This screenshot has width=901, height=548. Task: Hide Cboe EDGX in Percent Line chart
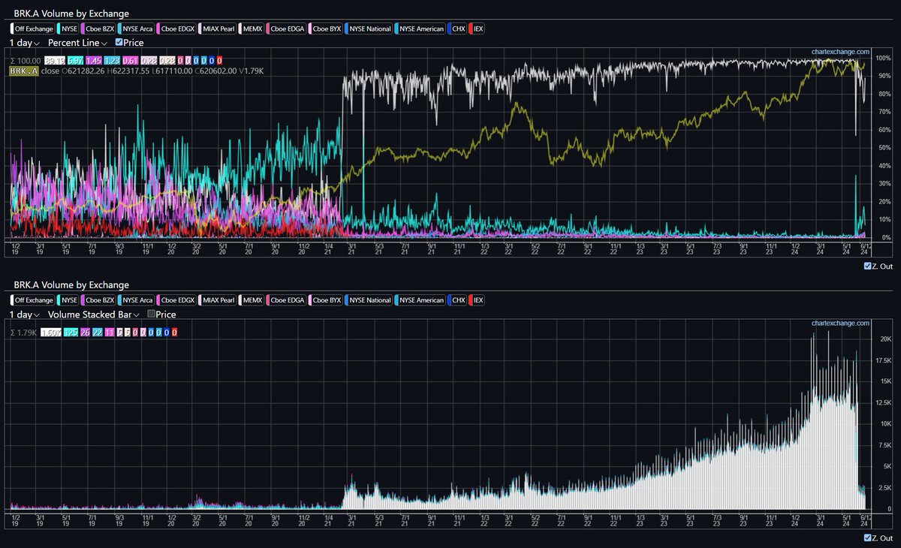tap(176, 29)
